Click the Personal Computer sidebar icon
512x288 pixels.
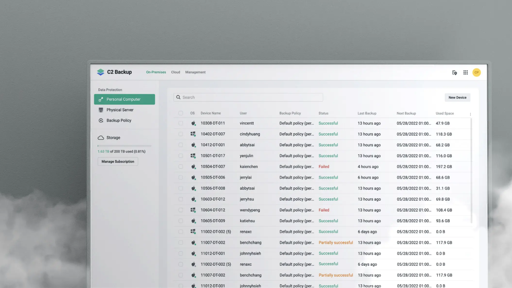click(x=101, y=99)
